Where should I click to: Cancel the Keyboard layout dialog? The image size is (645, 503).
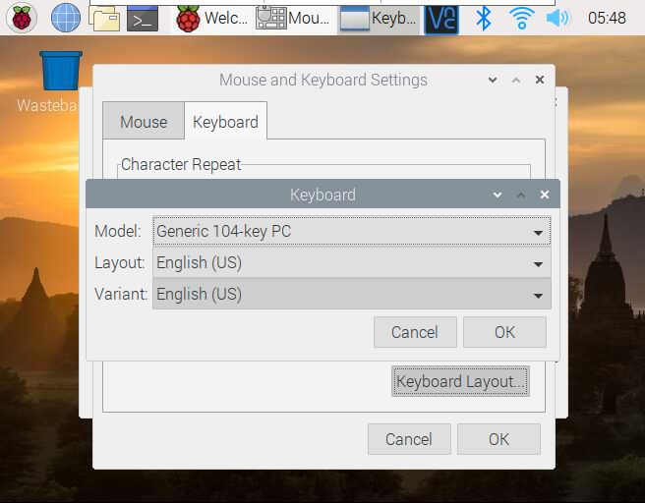(x=415, y=332)
